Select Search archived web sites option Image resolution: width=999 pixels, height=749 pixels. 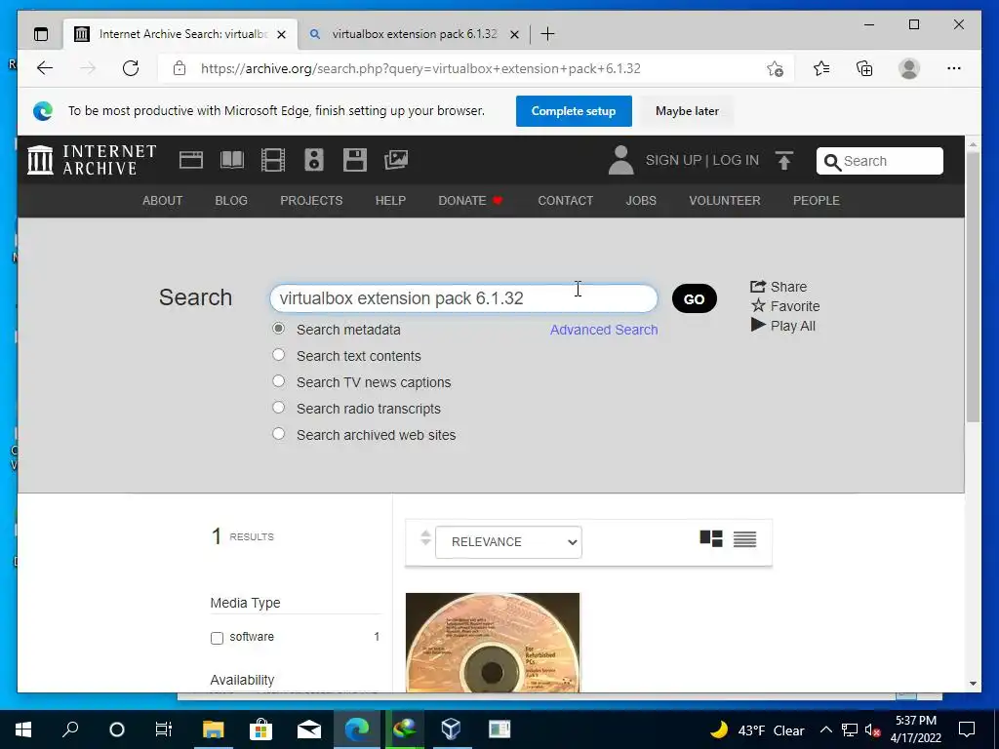click(278, 434)
